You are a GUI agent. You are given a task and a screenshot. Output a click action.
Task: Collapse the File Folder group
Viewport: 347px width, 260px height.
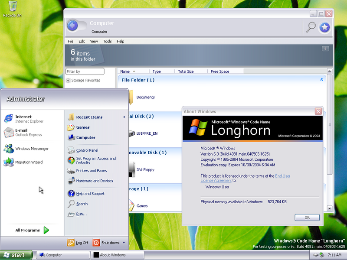click(321, 80)
